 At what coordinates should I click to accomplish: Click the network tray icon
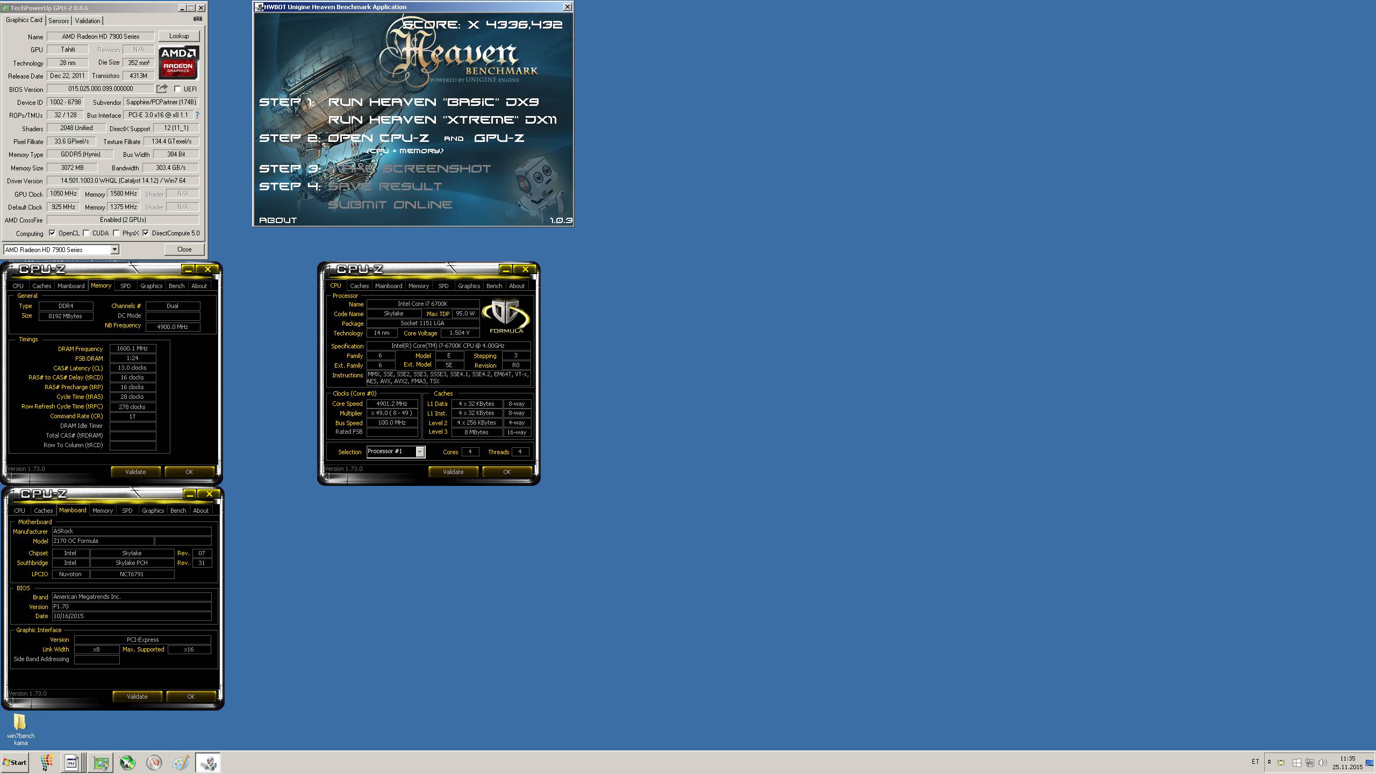1310,762
